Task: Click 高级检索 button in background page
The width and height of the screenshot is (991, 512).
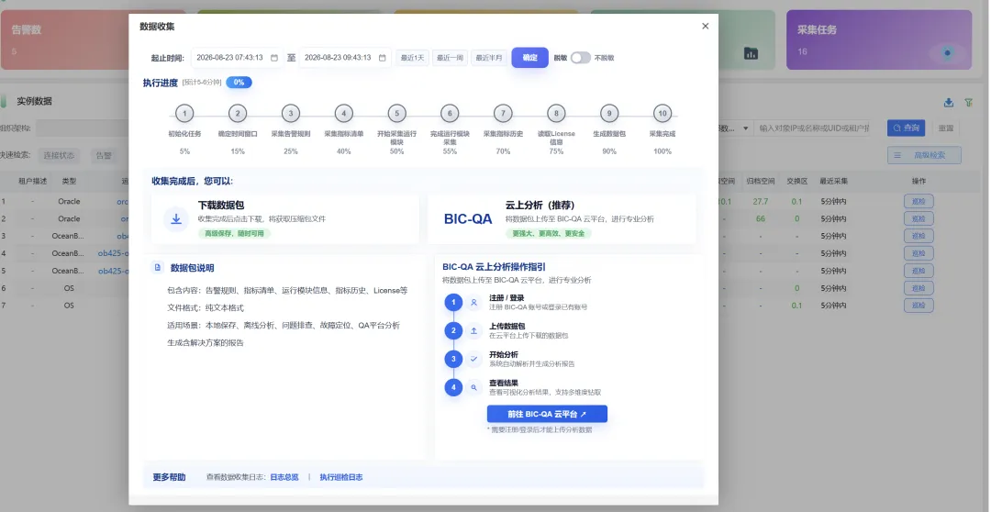Action: [924, 155]
